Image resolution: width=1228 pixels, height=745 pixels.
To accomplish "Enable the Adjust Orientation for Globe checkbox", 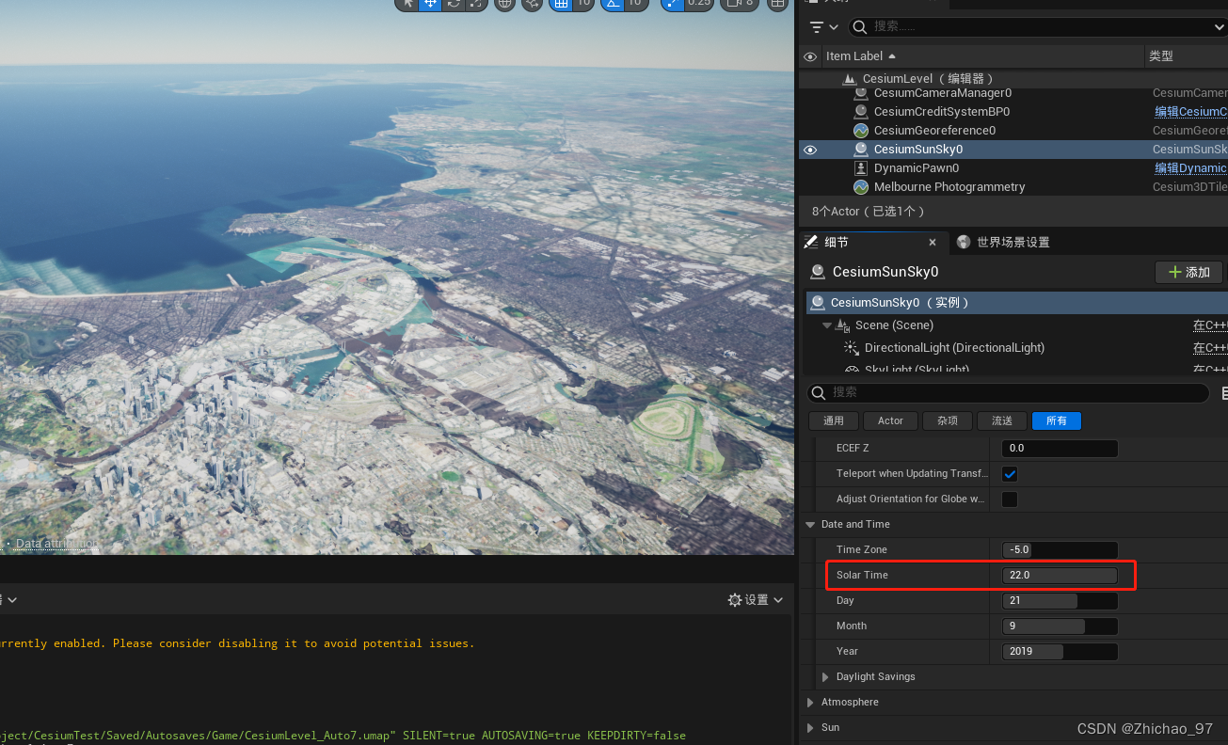I will click(1010, 499).
